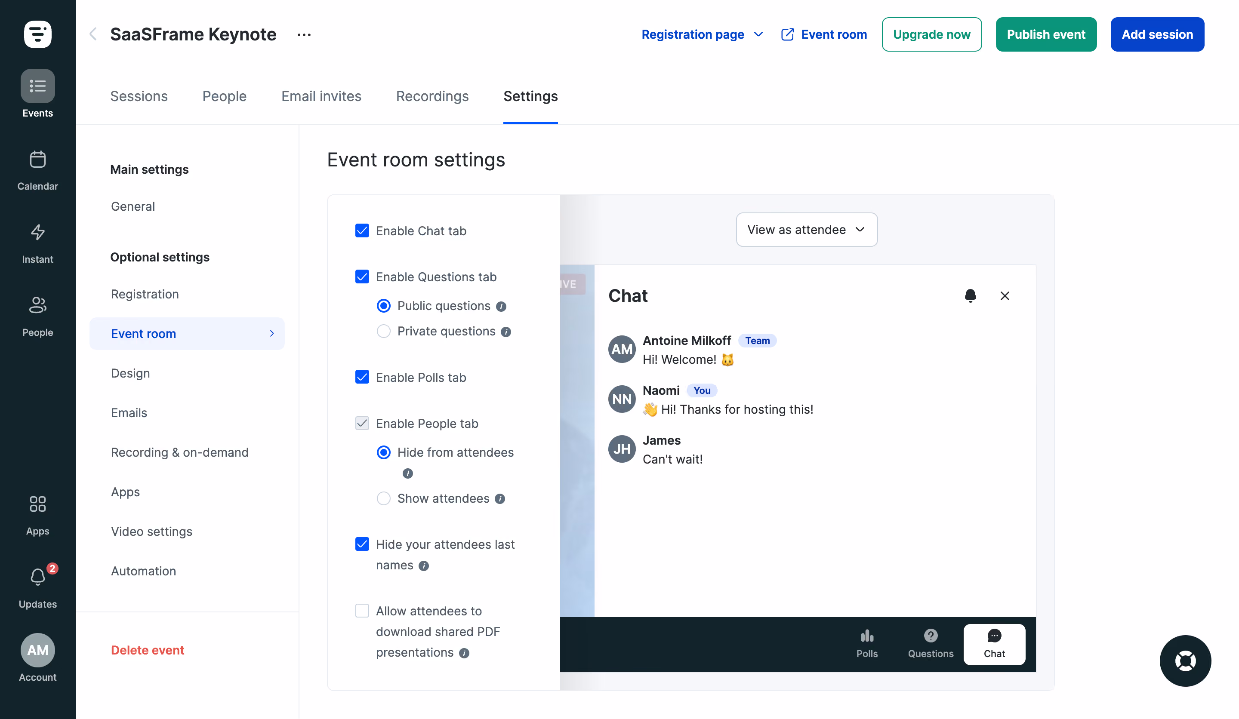This screenshot has width=1239, height=719.
Task: Check Allow attendees to download PDF presentations
Action: click(362, 611)
